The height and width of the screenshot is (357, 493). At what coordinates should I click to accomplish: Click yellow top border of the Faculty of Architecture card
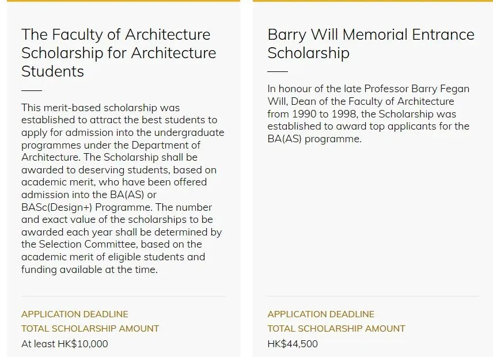pos(123,1)
